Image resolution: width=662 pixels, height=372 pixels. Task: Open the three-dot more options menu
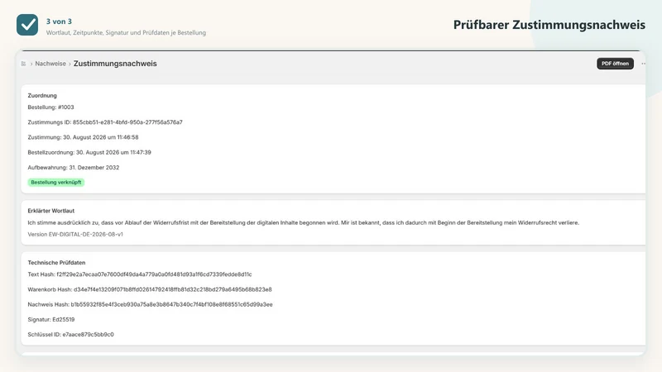[643, 64]
